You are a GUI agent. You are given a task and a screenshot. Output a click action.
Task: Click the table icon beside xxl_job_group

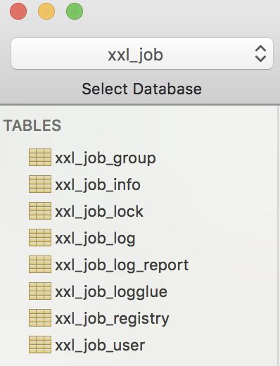40,158
